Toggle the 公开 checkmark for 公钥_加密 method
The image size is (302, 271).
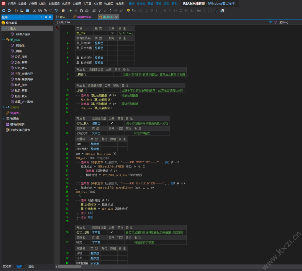[x=112, y=232]
